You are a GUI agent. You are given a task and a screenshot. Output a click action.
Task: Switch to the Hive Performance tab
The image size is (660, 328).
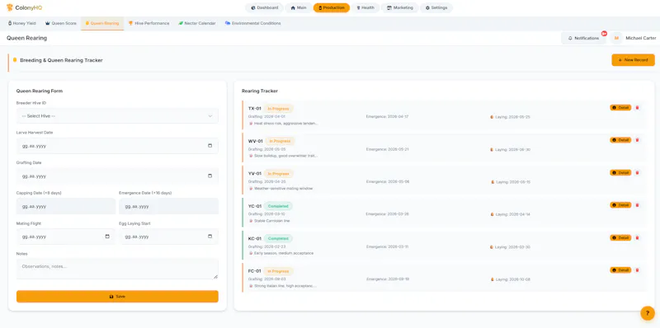pyautogui.click(x=149, y=24)
